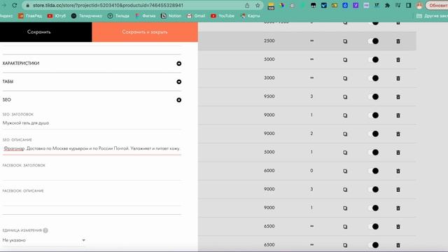The image size is (448, 252).
Task: Duplicate the 9500 price variant
Action: point(345,97)
